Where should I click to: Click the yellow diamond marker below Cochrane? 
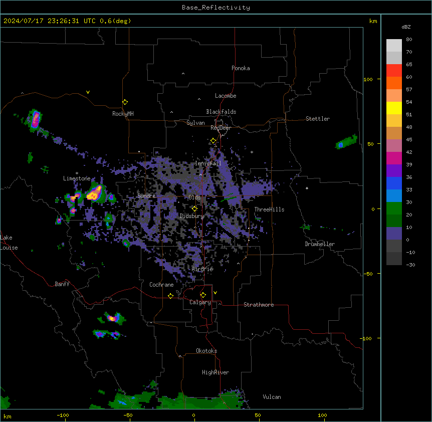tap(170, 296)
